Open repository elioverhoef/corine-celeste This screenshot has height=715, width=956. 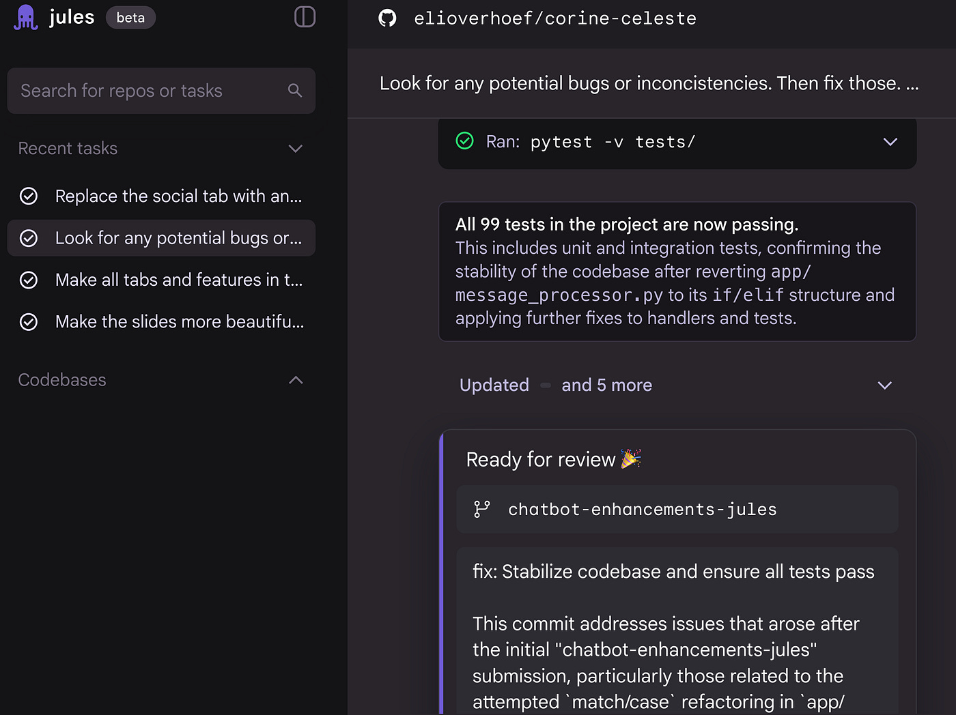click(x=554, y=18)
